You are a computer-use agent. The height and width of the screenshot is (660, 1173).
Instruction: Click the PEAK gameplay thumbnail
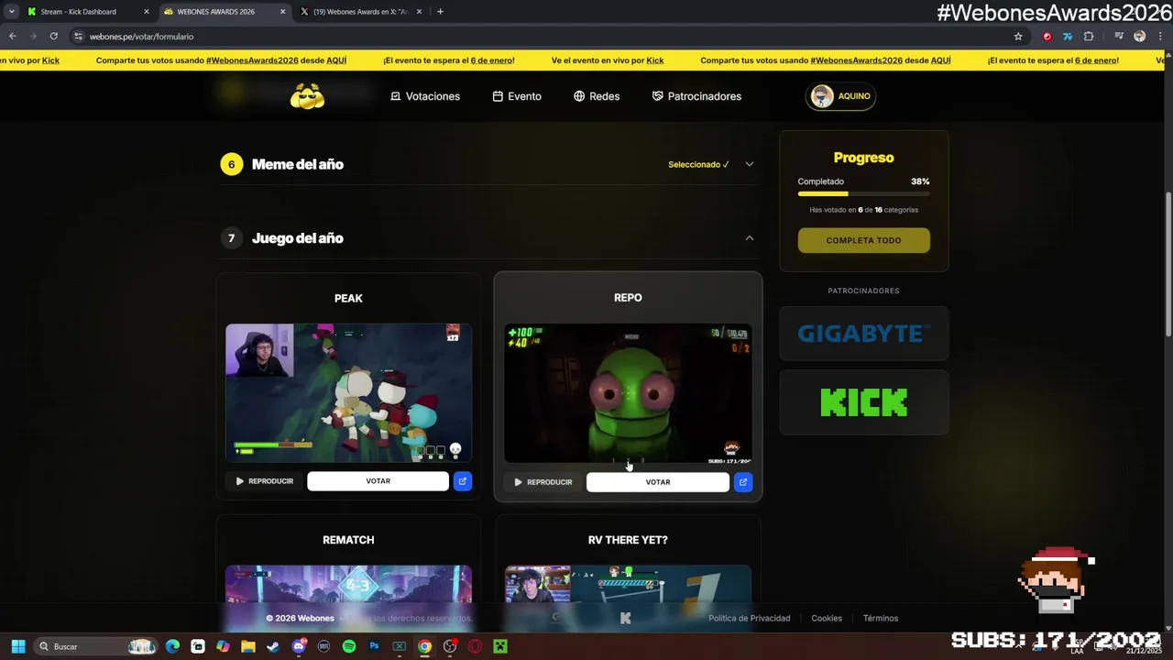coord(348,392)
